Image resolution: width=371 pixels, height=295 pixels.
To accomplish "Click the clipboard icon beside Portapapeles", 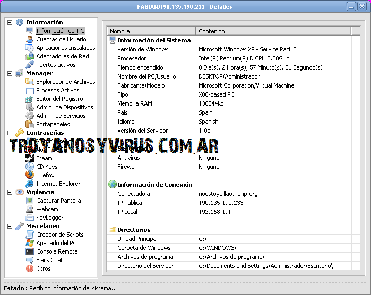I will [30, 124].
